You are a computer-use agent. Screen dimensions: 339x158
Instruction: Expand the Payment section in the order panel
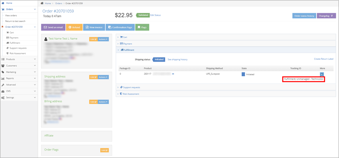pos(127,44)
